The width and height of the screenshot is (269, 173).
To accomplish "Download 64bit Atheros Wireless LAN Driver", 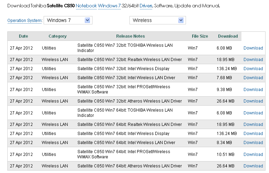I will tap(253, 166).
